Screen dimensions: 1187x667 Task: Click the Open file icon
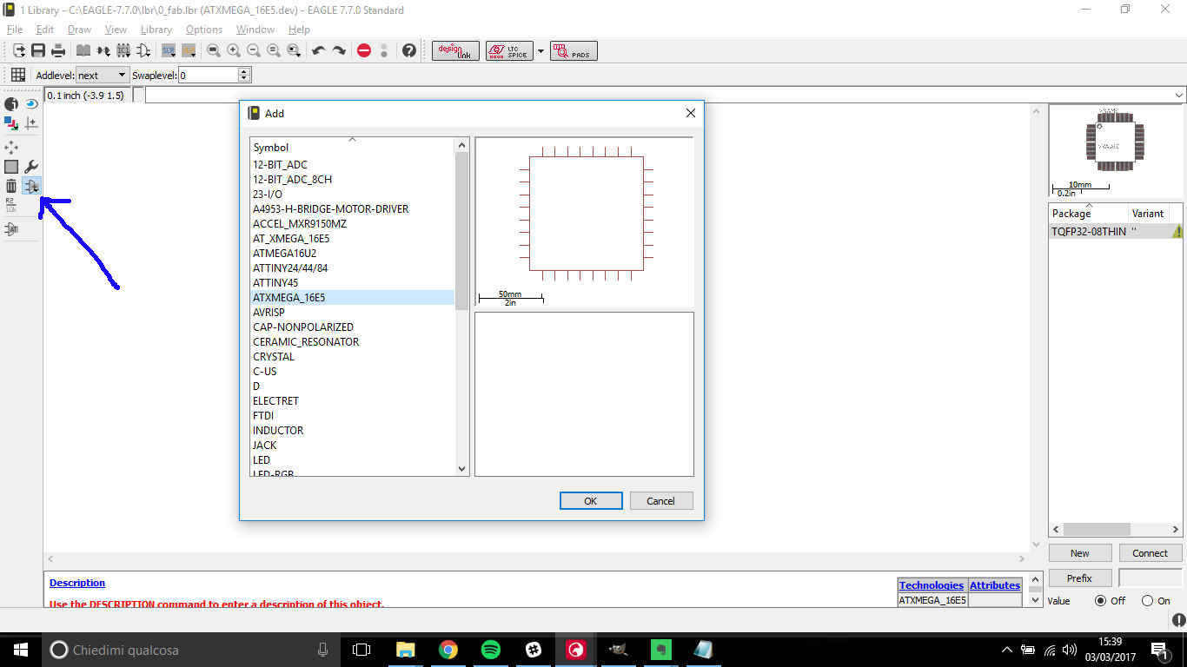19,51
